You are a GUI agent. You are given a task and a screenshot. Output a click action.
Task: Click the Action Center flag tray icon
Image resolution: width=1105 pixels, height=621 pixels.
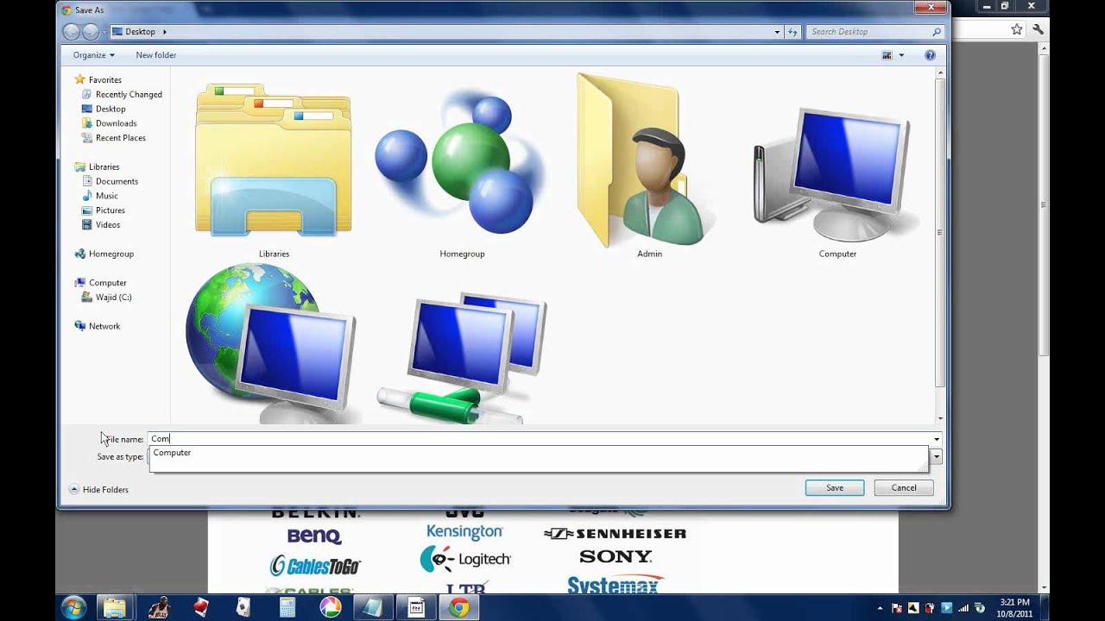point(896,608)
